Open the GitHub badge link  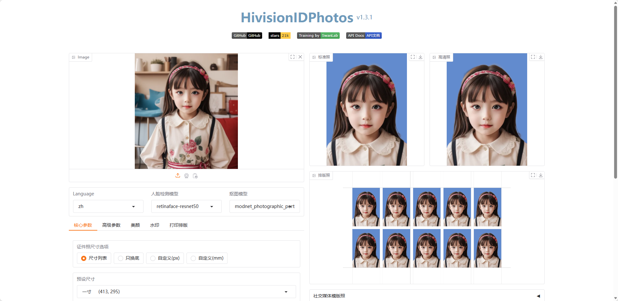pos(247,36)
